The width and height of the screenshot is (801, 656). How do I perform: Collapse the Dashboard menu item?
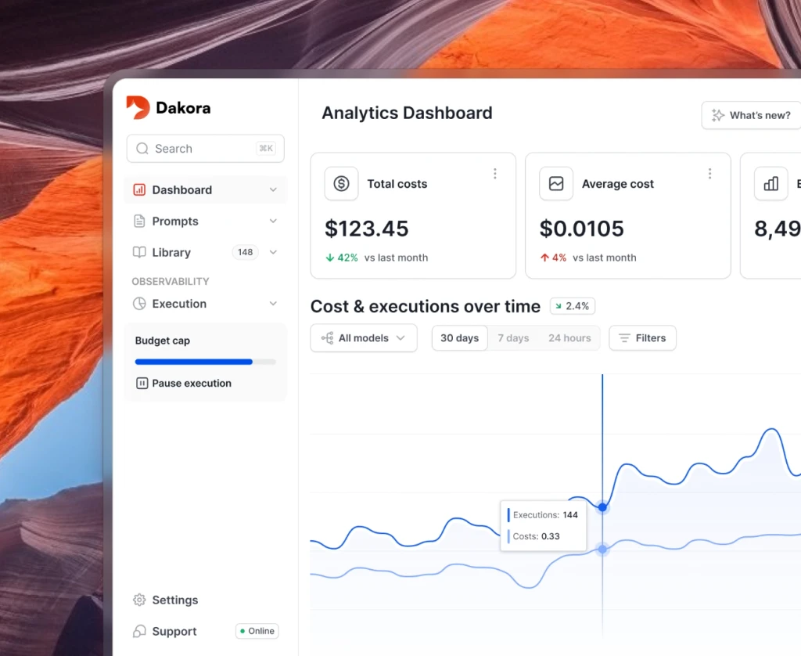click(x=273, y=189)
